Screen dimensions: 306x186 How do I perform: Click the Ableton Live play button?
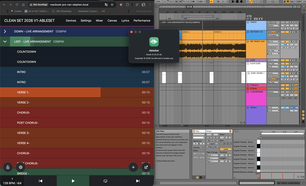click(x=233, y=2)
